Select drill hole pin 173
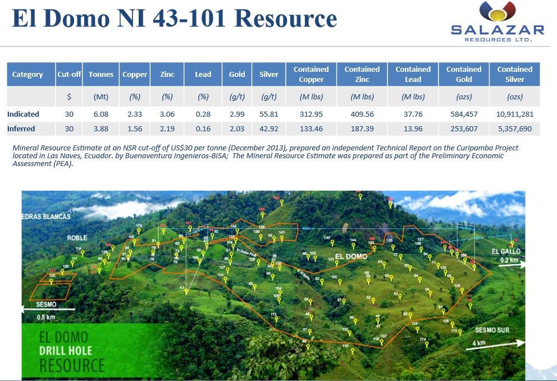This screenshot has height=381, width=557. (139, 231)
